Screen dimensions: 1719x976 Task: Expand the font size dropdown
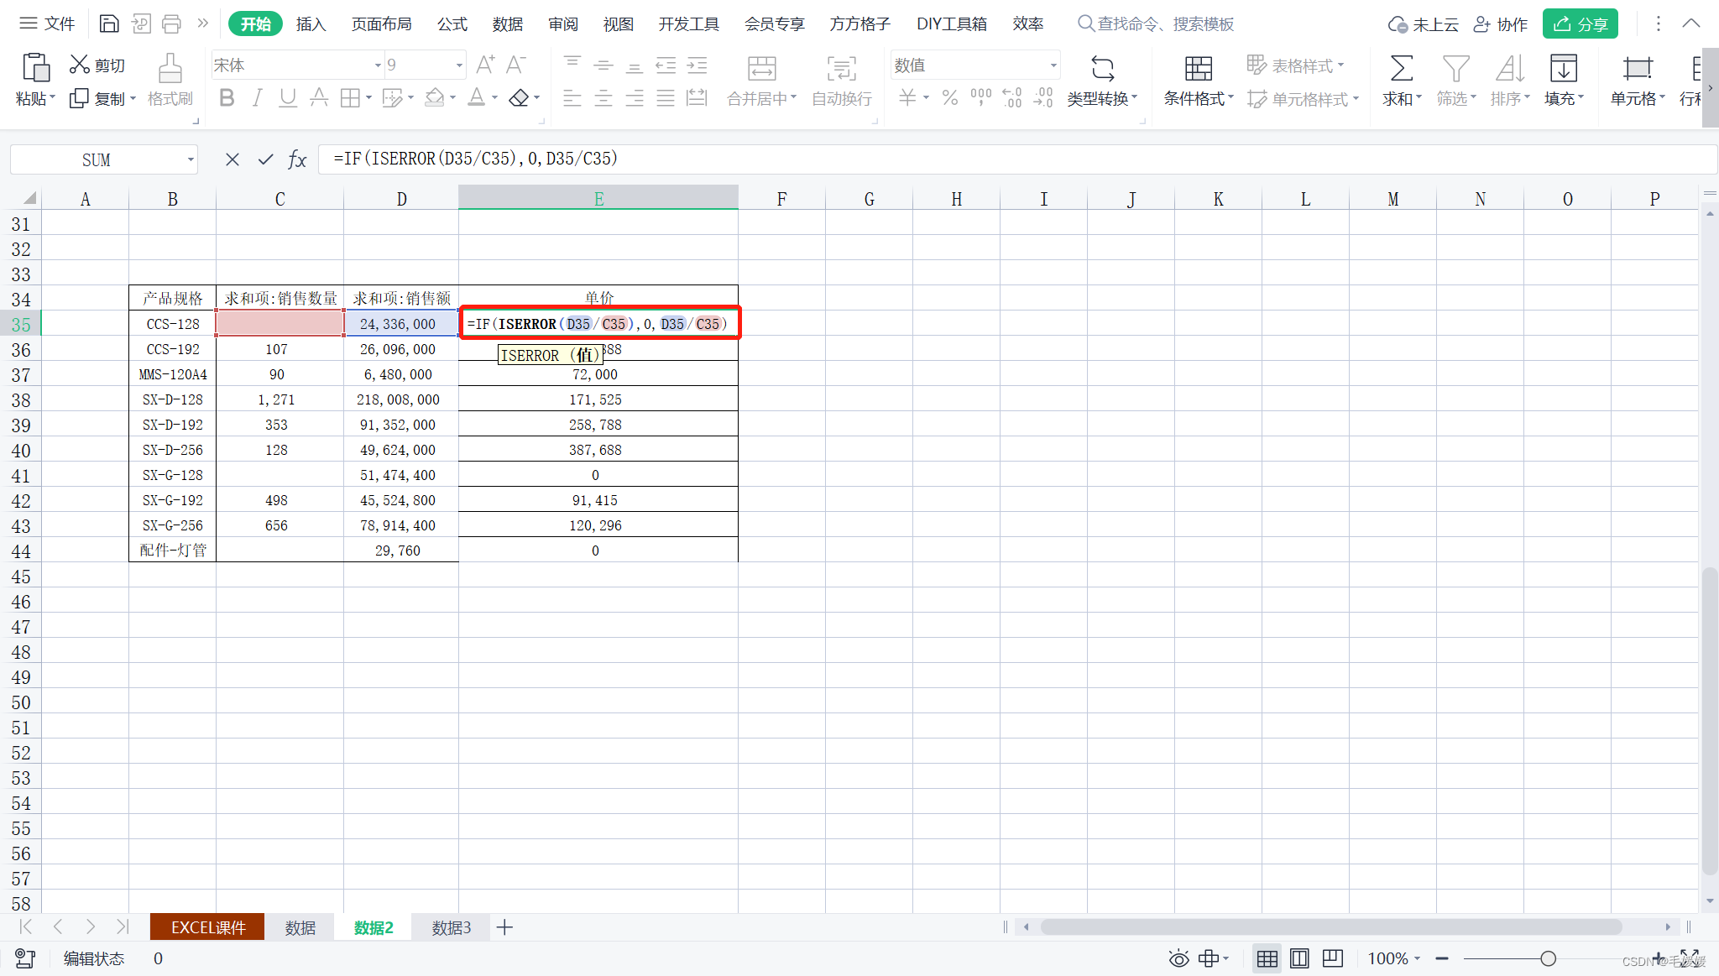tap(459, 65)
